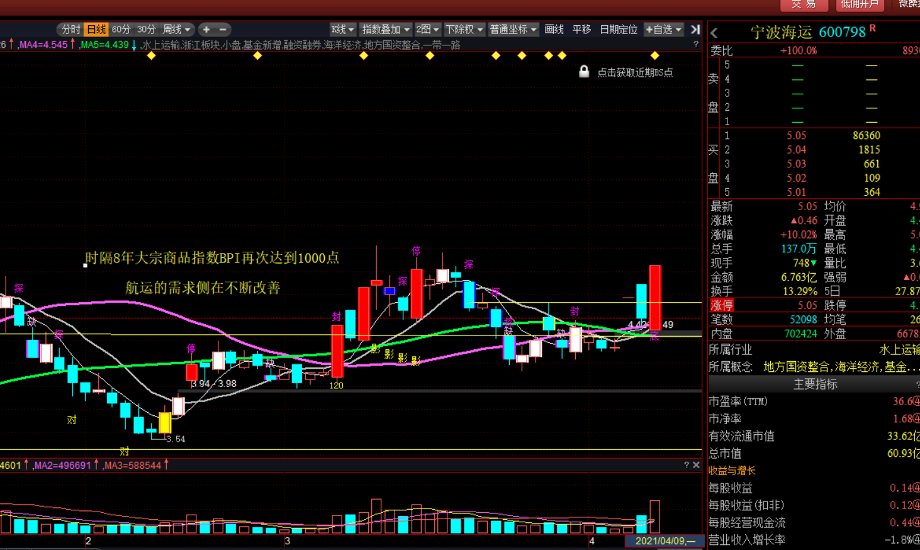Image resolution: width=920 pixels, height=550 pixels.
Task: Click the 金额 6.763亿 value
Action: [x=799, y=278]
